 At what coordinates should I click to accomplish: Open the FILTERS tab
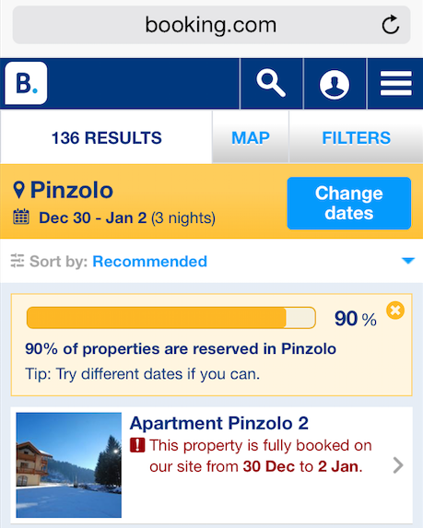point(356,137)
